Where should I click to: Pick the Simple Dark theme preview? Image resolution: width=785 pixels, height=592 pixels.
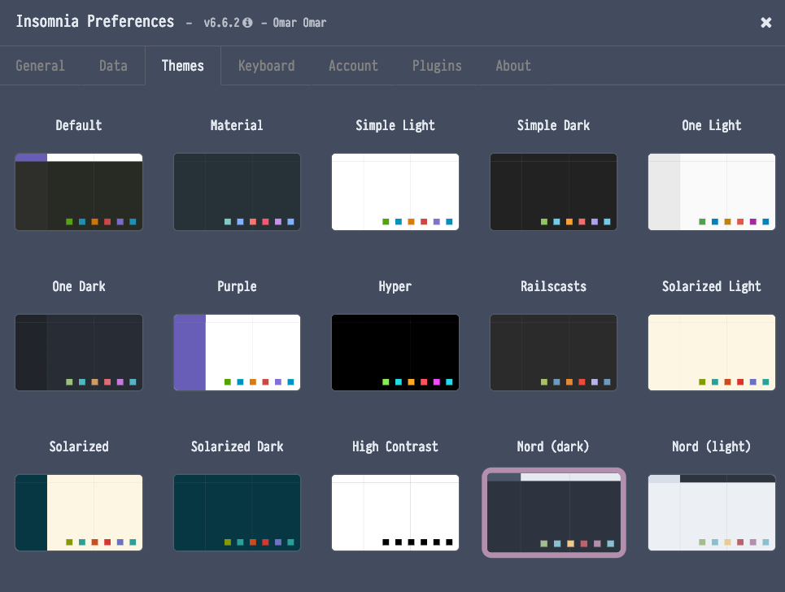(x=553, y=192)
